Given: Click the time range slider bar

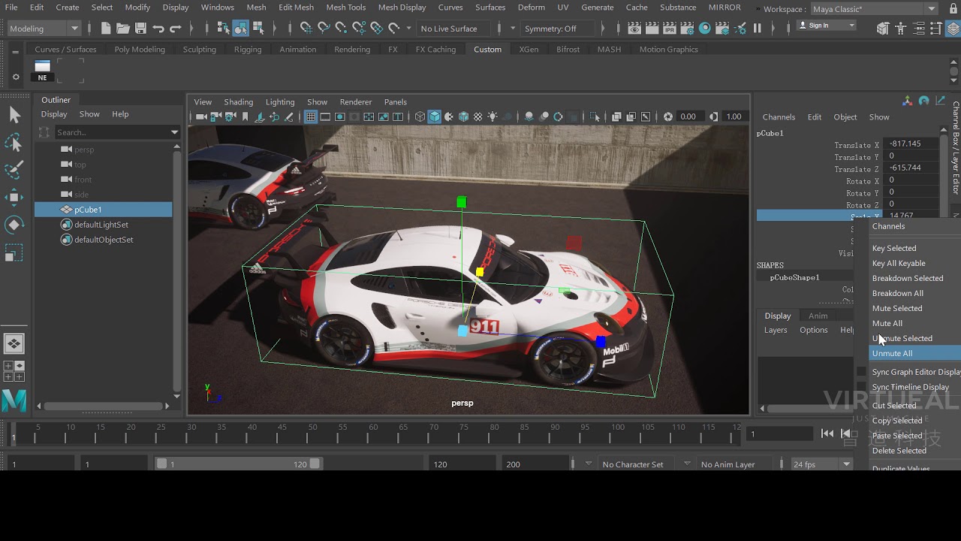Looking at the screenshot, I should [238, 464].
